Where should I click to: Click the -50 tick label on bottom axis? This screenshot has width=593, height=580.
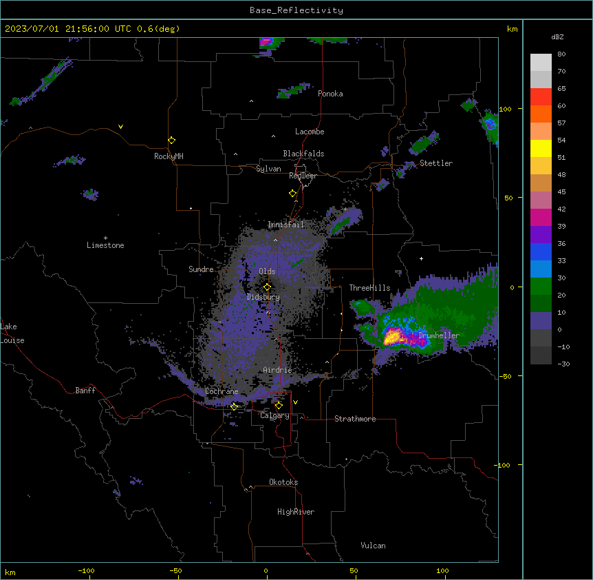click(175, 570)
